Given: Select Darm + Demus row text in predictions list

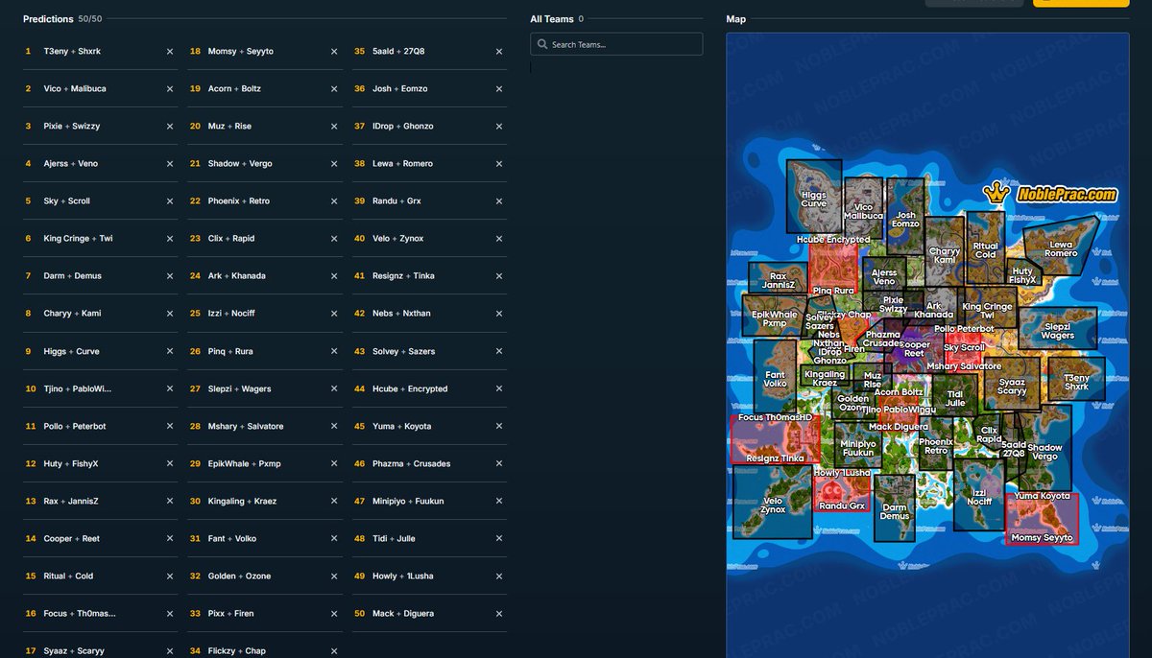Looking at the screenshot, I should pyautogui.click(x=72, y=276).
